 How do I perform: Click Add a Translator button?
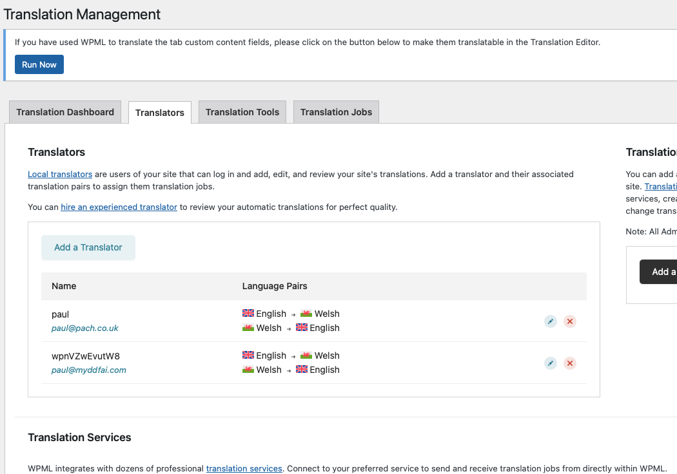[x=88, y=247]
